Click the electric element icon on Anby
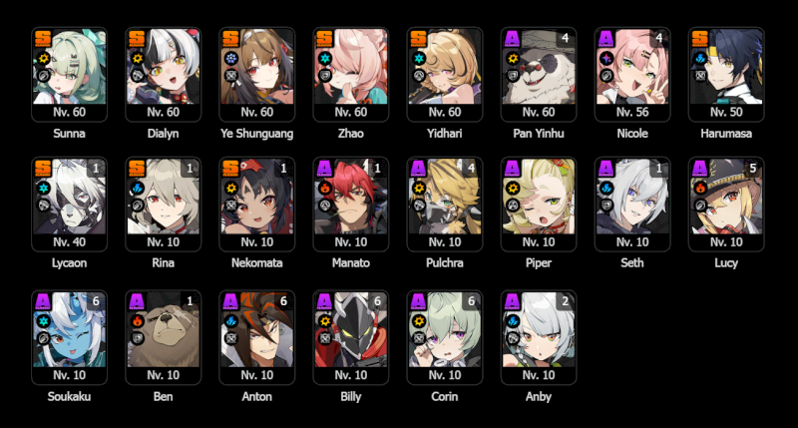 pyautogui.click(x=513, y=321)
